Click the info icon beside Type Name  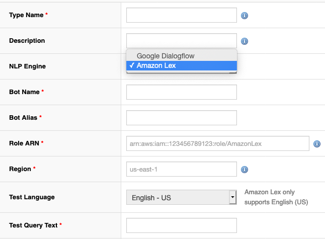pos(245,16)
